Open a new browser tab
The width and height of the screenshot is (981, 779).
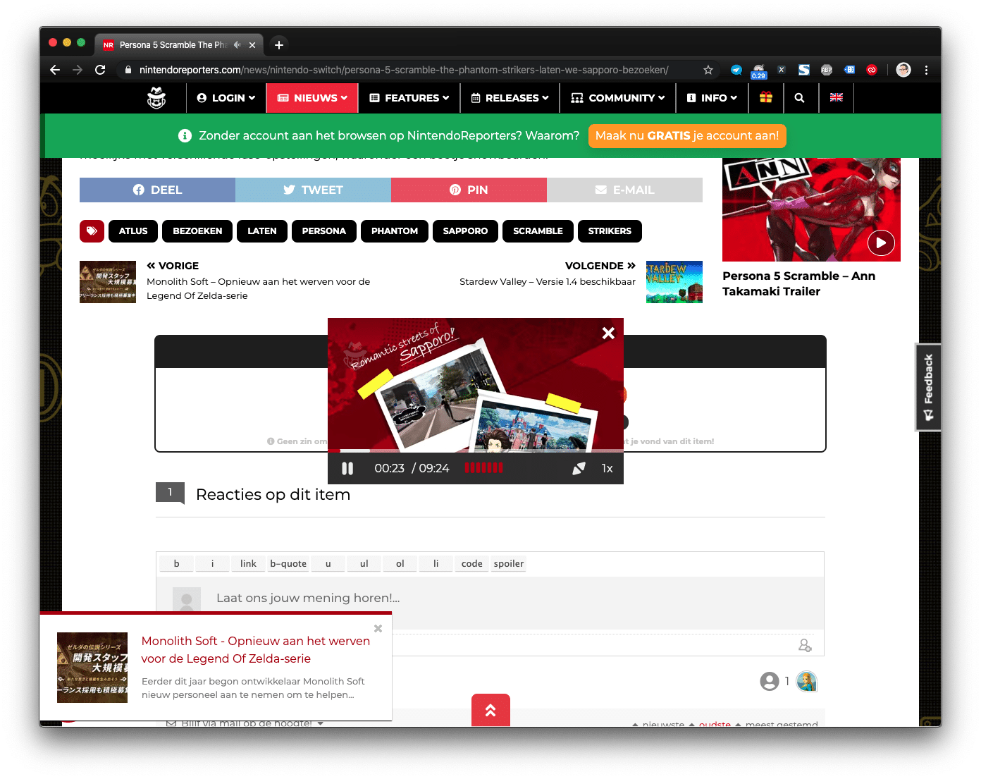pos(279,45)
